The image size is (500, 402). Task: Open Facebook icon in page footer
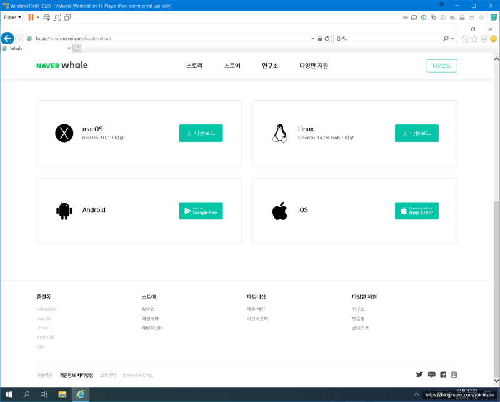click(443, 374)
